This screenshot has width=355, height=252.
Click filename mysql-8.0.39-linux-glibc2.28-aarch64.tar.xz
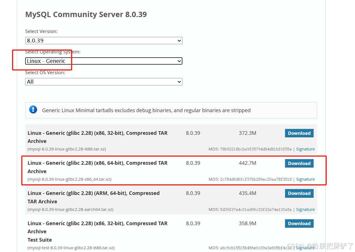click(x=70, y=209)
